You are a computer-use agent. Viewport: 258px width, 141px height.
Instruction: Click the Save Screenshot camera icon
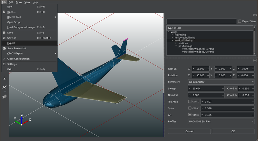4,48
